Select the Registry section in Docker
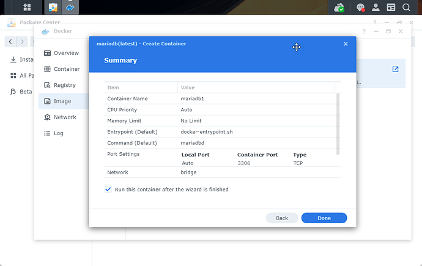Image resolution: width=422 pixels, height=266 pixels. (x=60, y=85)
